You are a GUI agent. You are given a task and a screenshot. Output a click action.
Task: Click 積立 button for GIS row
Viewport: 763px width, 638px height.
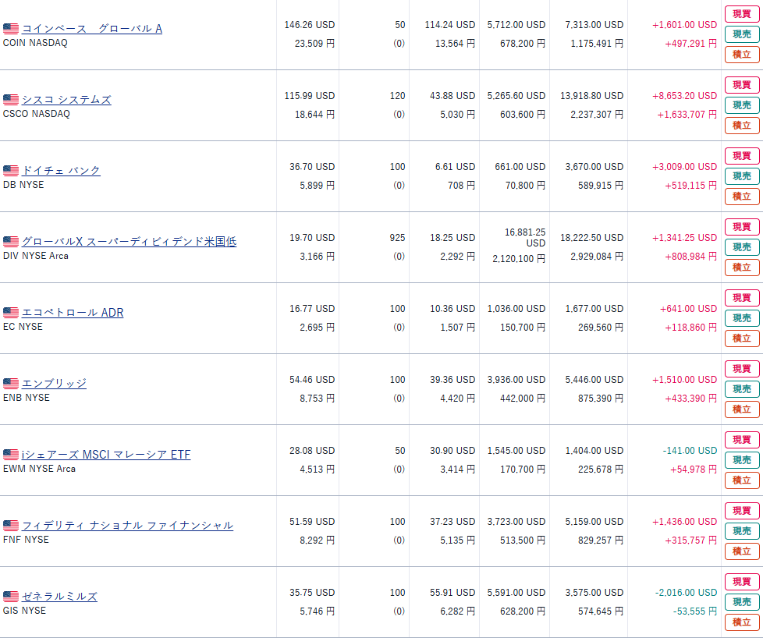742,622
